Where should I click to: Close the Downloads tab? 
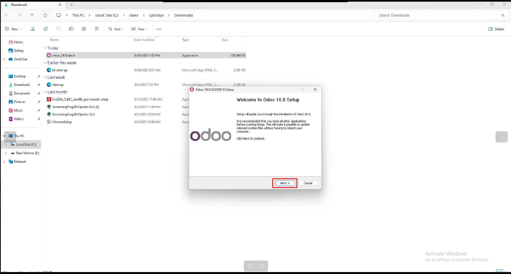pos(60,5)
